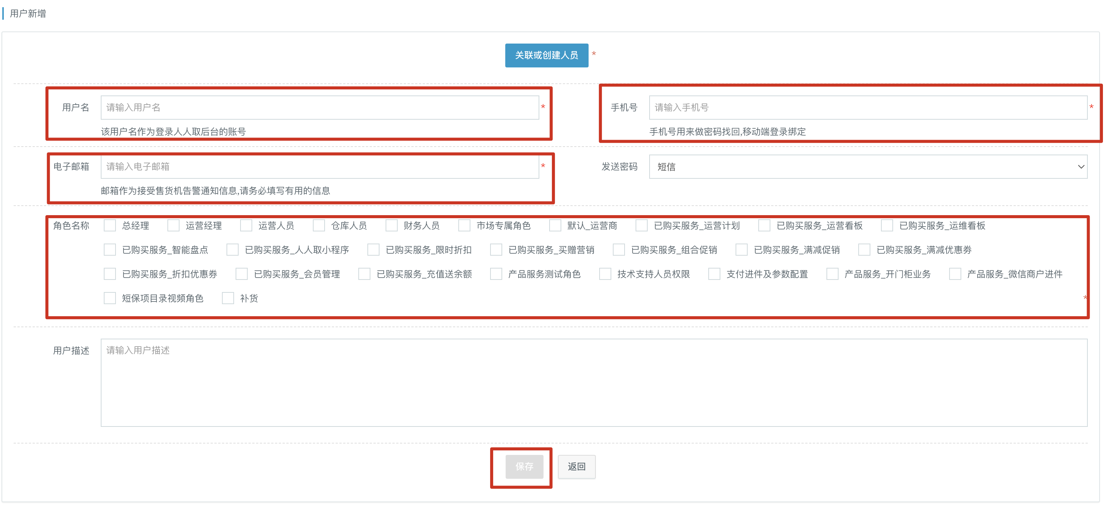
Task: Check the 技术支持人员权限 checkbox
Action: pyautogui.click(x=605, y=274)
